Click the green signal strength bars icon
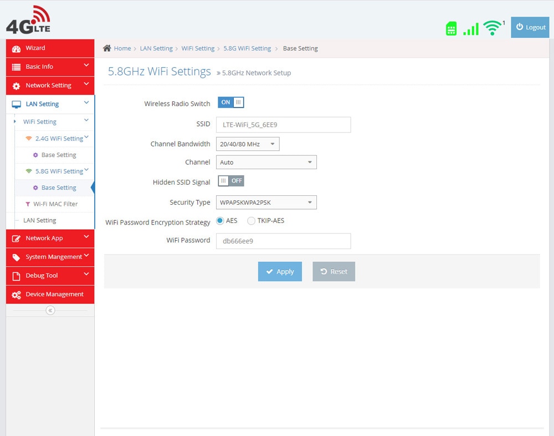This screenshot has width=554, height=436. tap(470, 29)
